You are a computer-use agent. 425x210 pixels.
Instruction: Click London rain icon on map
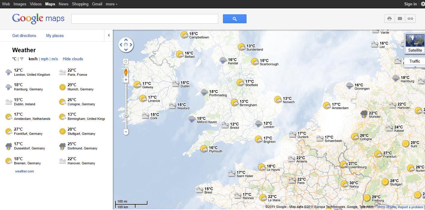258,124
